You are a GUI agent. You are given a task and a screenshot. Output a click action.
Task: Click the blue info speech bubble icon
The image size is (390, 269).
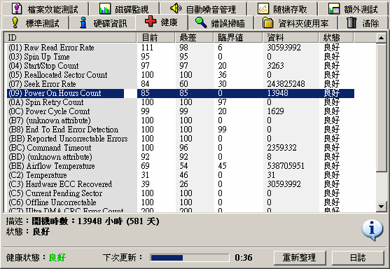pyautogui.click(x=372, y=230)
